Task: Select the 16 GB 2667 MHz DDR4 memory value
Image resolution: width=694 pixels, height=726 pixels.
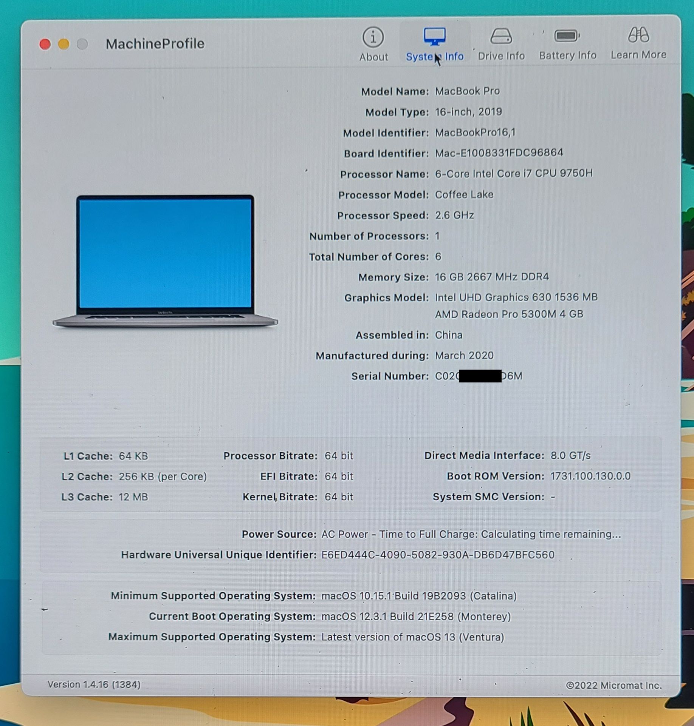Action: pos(491,277)
